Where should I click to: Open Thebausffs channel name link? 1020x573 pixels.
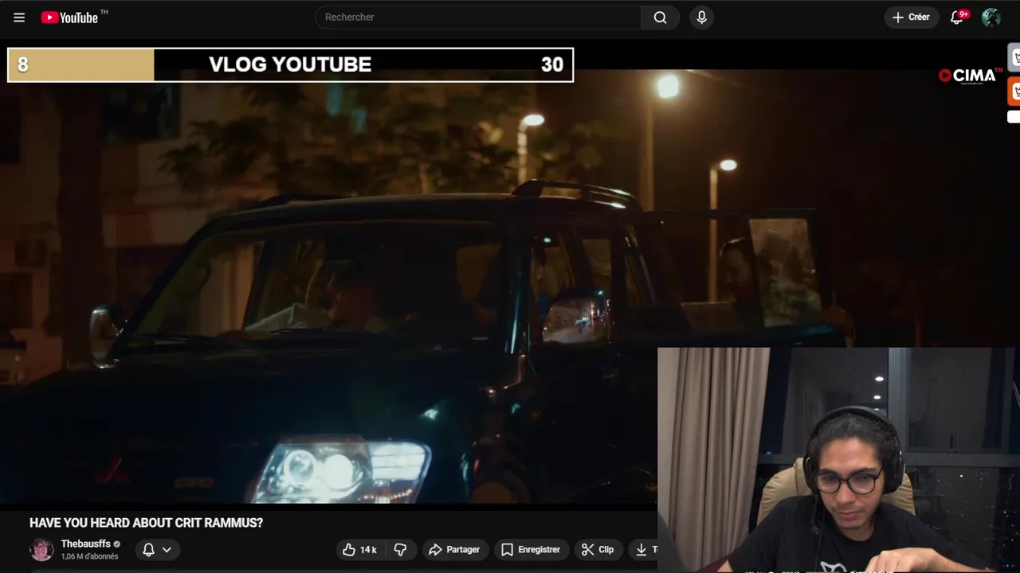click(85, 544)
